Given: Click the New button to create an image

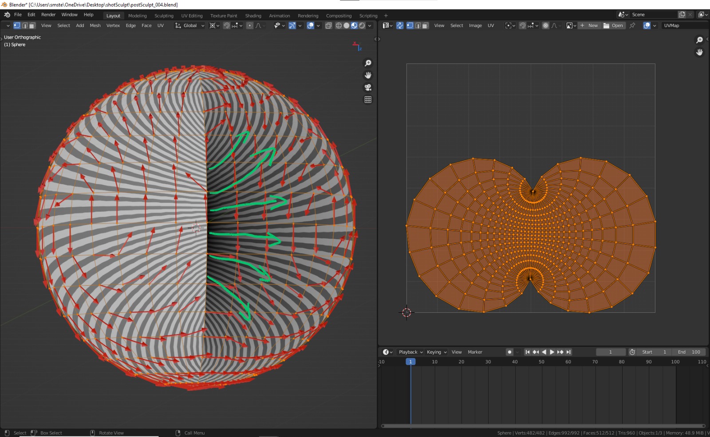Looking at the screenshot, I should click(x=592, y=25).
